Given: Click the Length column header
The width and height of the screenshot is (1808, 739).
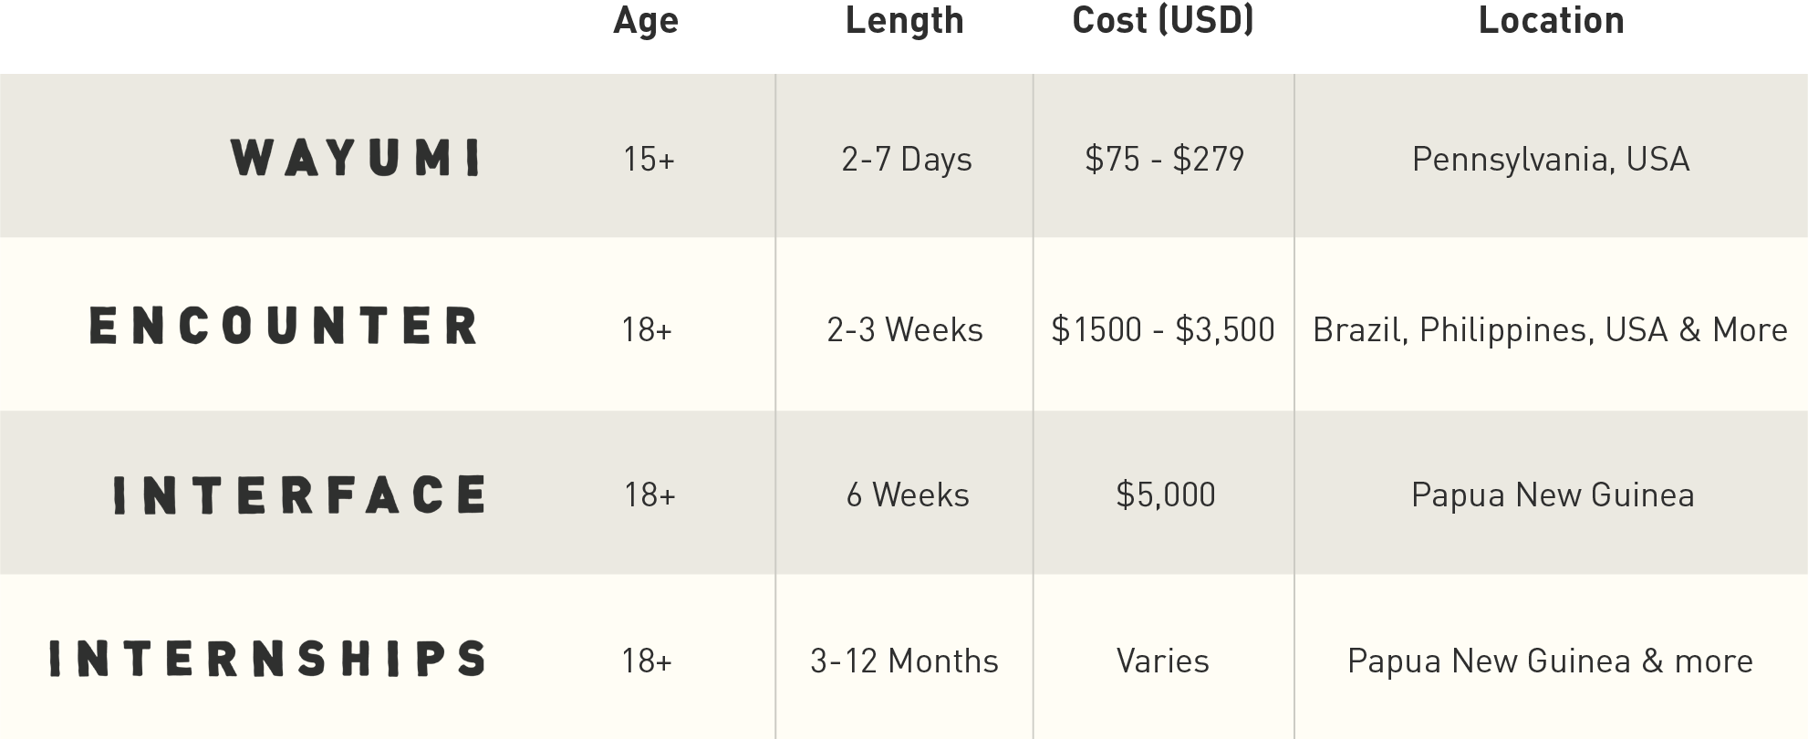Looking at the screenshot, I should pyautogui.click(x=905, y=21).
